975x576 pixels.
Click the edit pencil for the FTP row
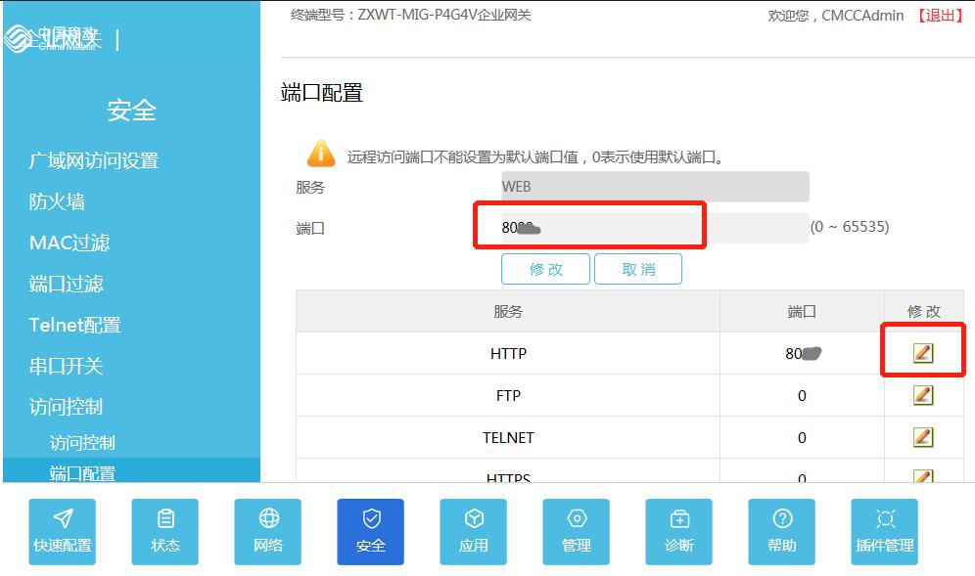click(x=921, y=395)
